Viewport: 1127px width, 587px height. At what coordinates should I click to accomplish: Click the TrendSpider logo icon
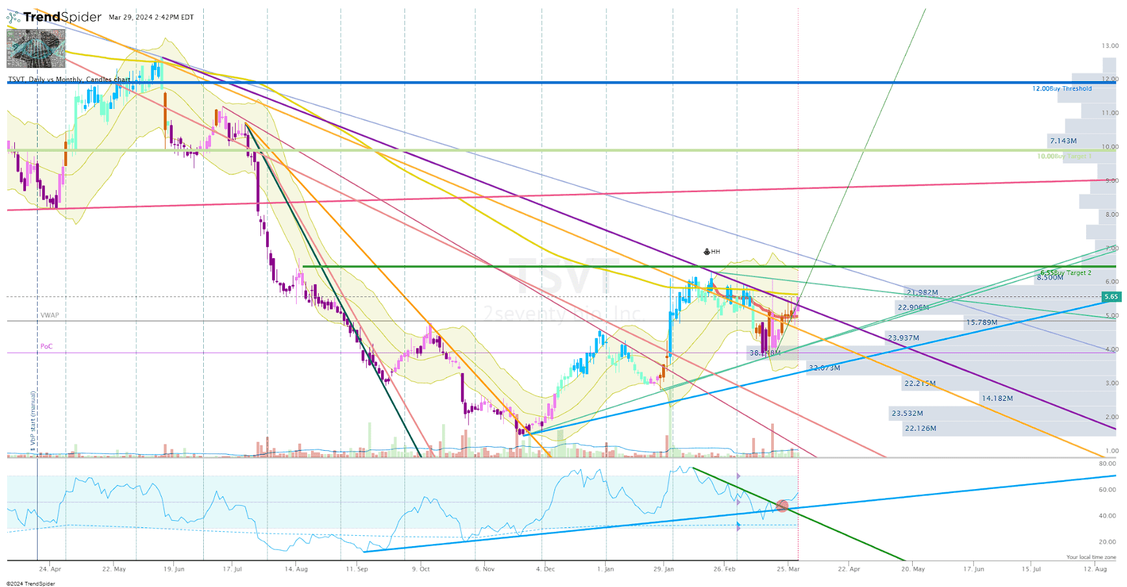(14, 16)
